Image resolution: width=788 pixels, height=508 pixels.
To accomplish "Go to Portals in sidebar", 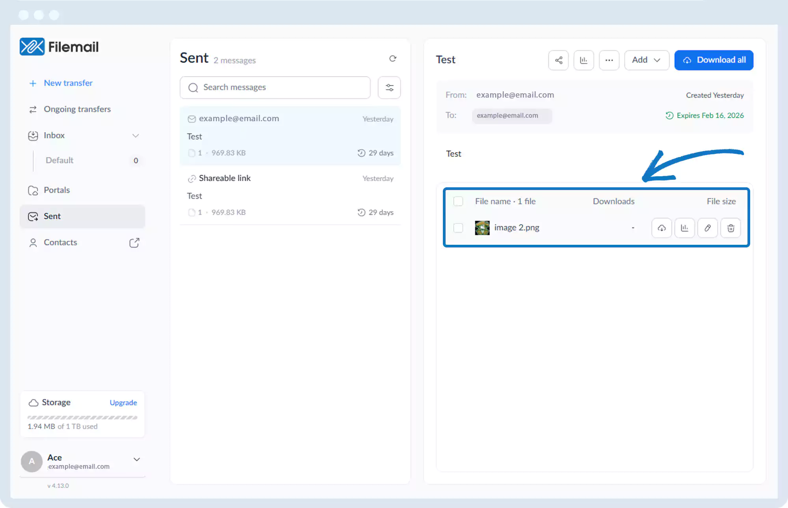I will tap(57, 190).
